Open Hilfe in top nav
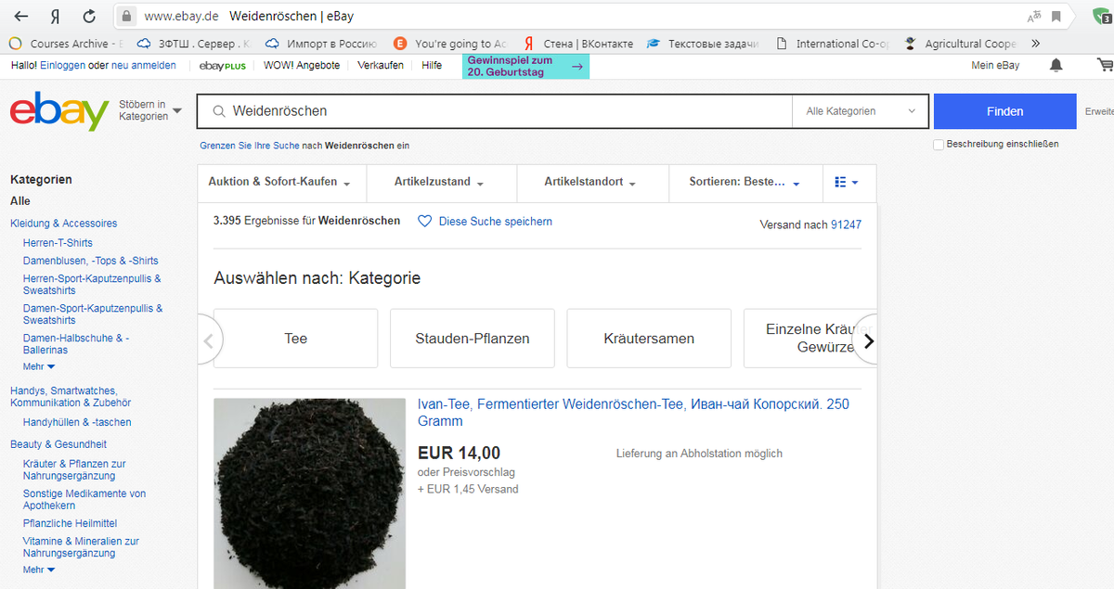 click(432, 65)
